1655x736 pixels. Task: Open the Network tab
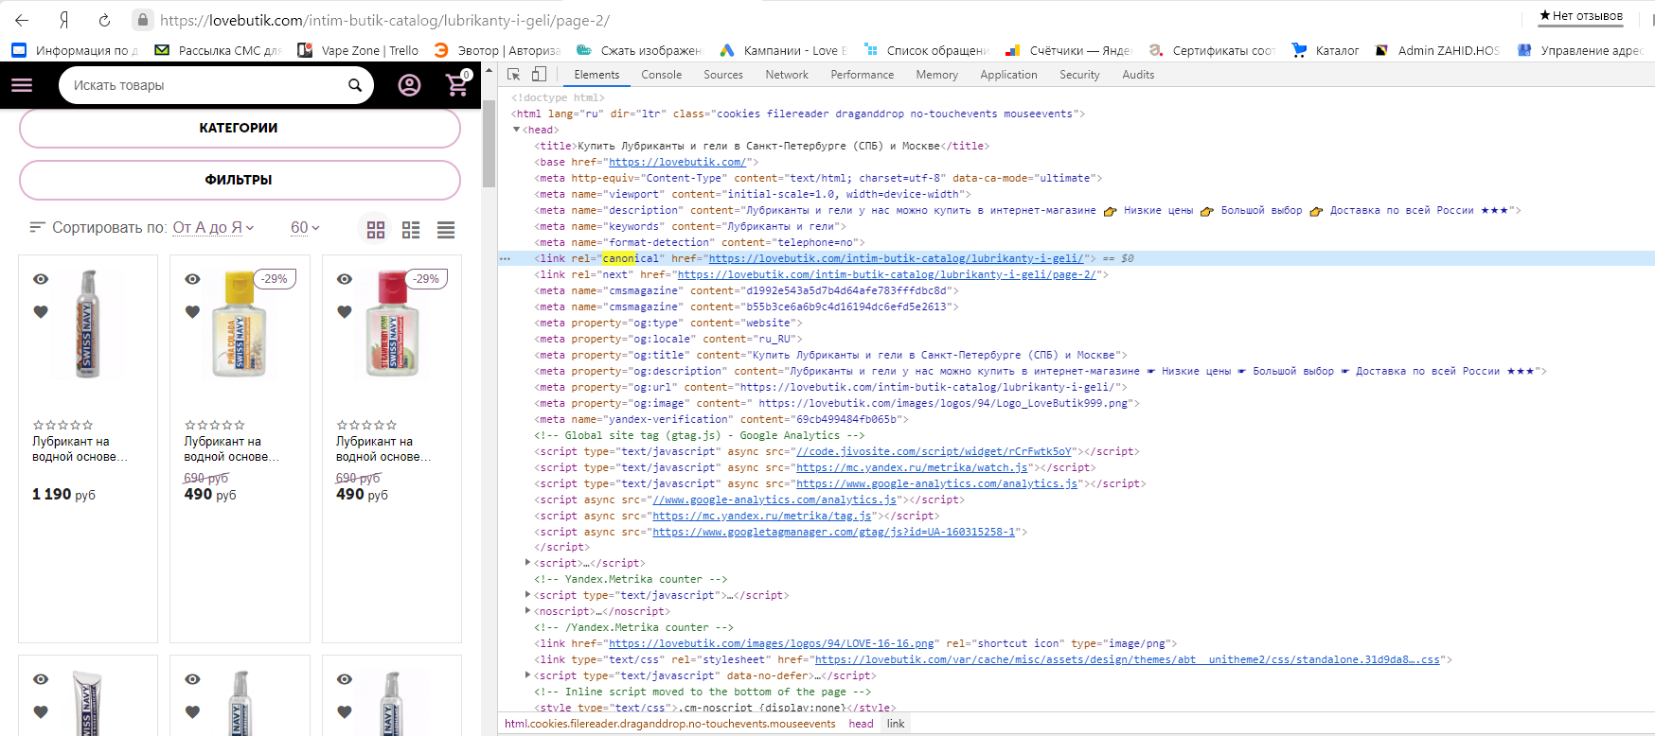click(x=787, y=75)
